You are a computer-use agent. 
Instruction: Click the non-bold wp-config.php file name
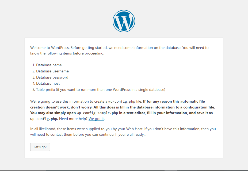122,101
